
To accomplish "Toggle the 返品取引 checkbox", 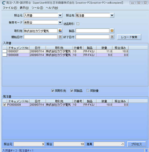I will click(78, 24).
